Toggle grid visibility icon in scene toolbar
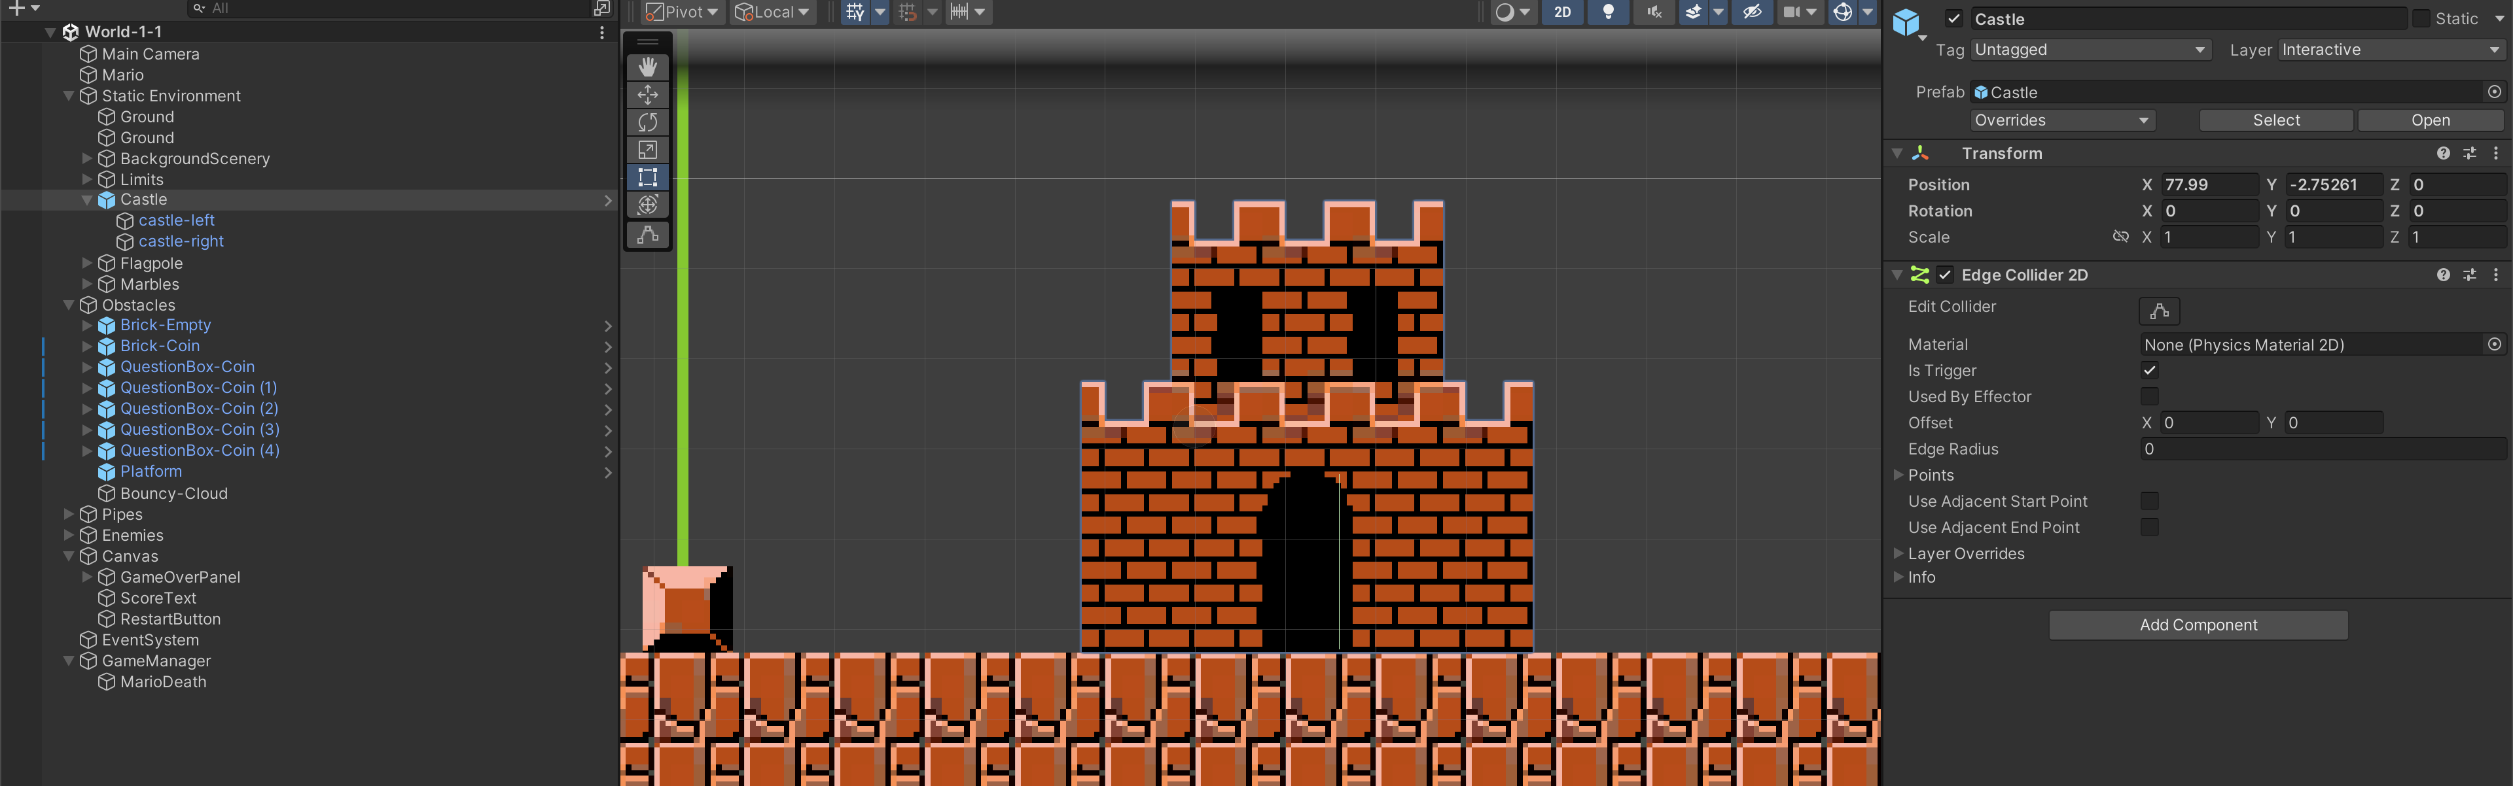Viewport: 2513px width, 786px height. coord(855,12)
